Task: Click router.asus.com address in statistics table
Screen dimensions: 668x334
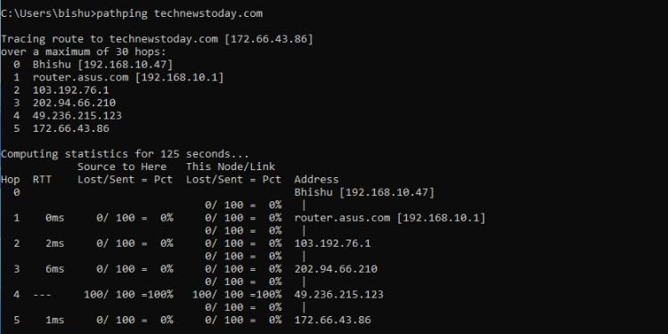Action: [342, 217]
